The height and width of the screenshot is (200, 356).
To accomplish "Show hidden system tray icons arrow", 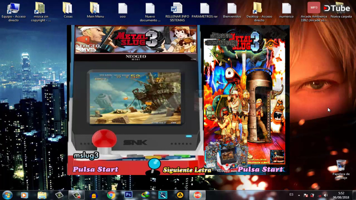I will pos(299,195).
